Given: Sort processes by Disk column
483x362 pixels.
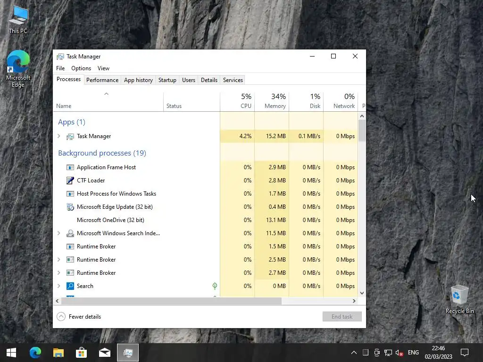Looking at the screenshot, I should [306, 102].
